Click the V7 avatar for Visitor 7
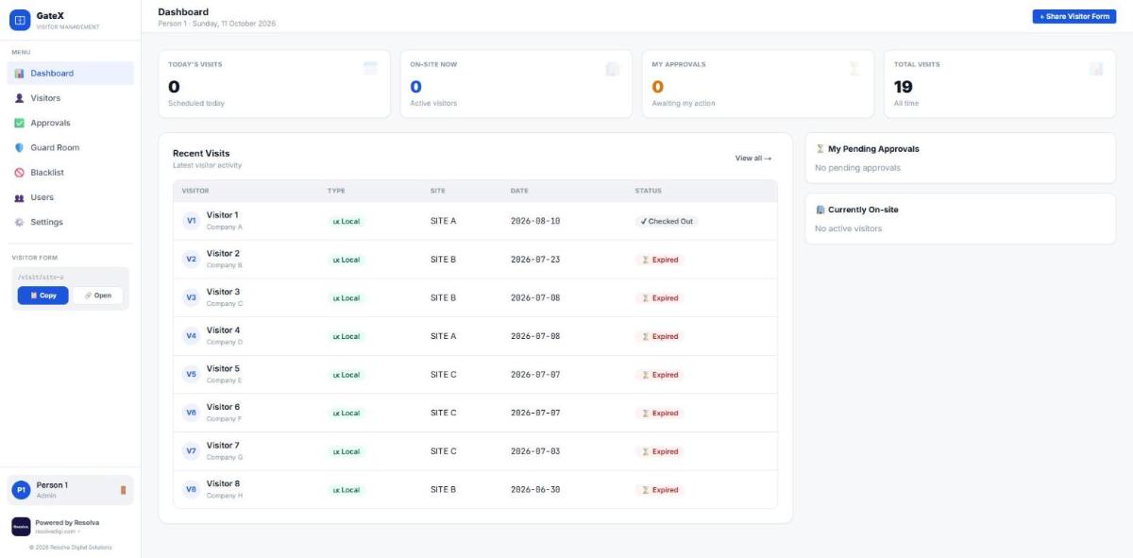The image size is (1133, 558). pyautogui.click(x=191, y=451)
